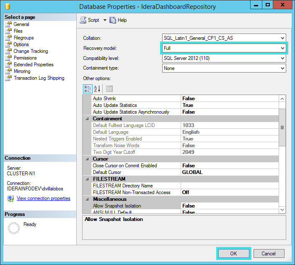Click the FILESTREAM Directory Name value field
295x265 pixels.
230,186
